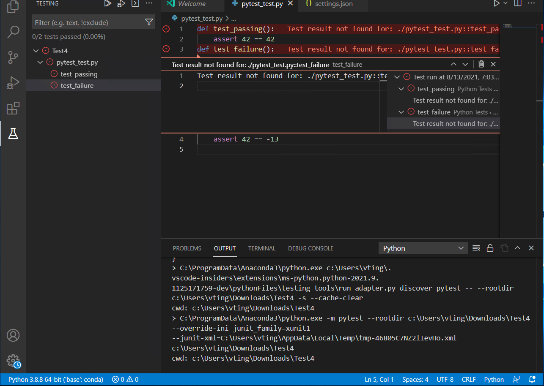Image resolution: width=544 pixels, height=386 pixels.
Task: Open the Source Control view
Action: 13,57
